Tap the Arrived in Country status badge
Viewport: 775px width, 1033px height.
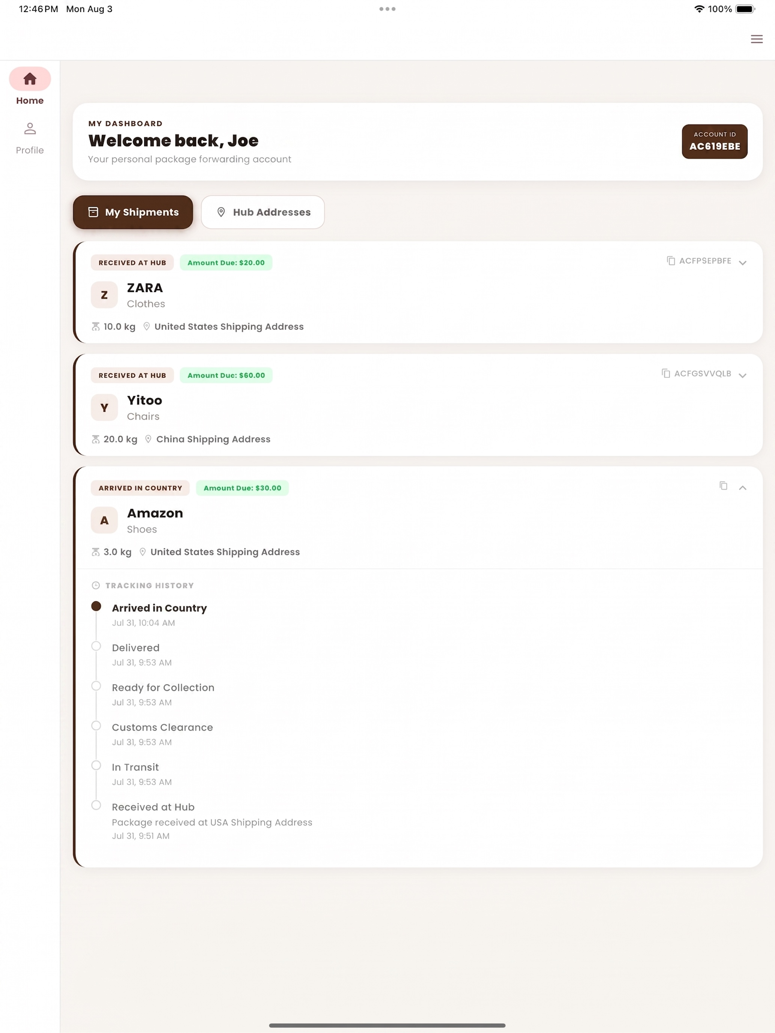pos(140,488)
